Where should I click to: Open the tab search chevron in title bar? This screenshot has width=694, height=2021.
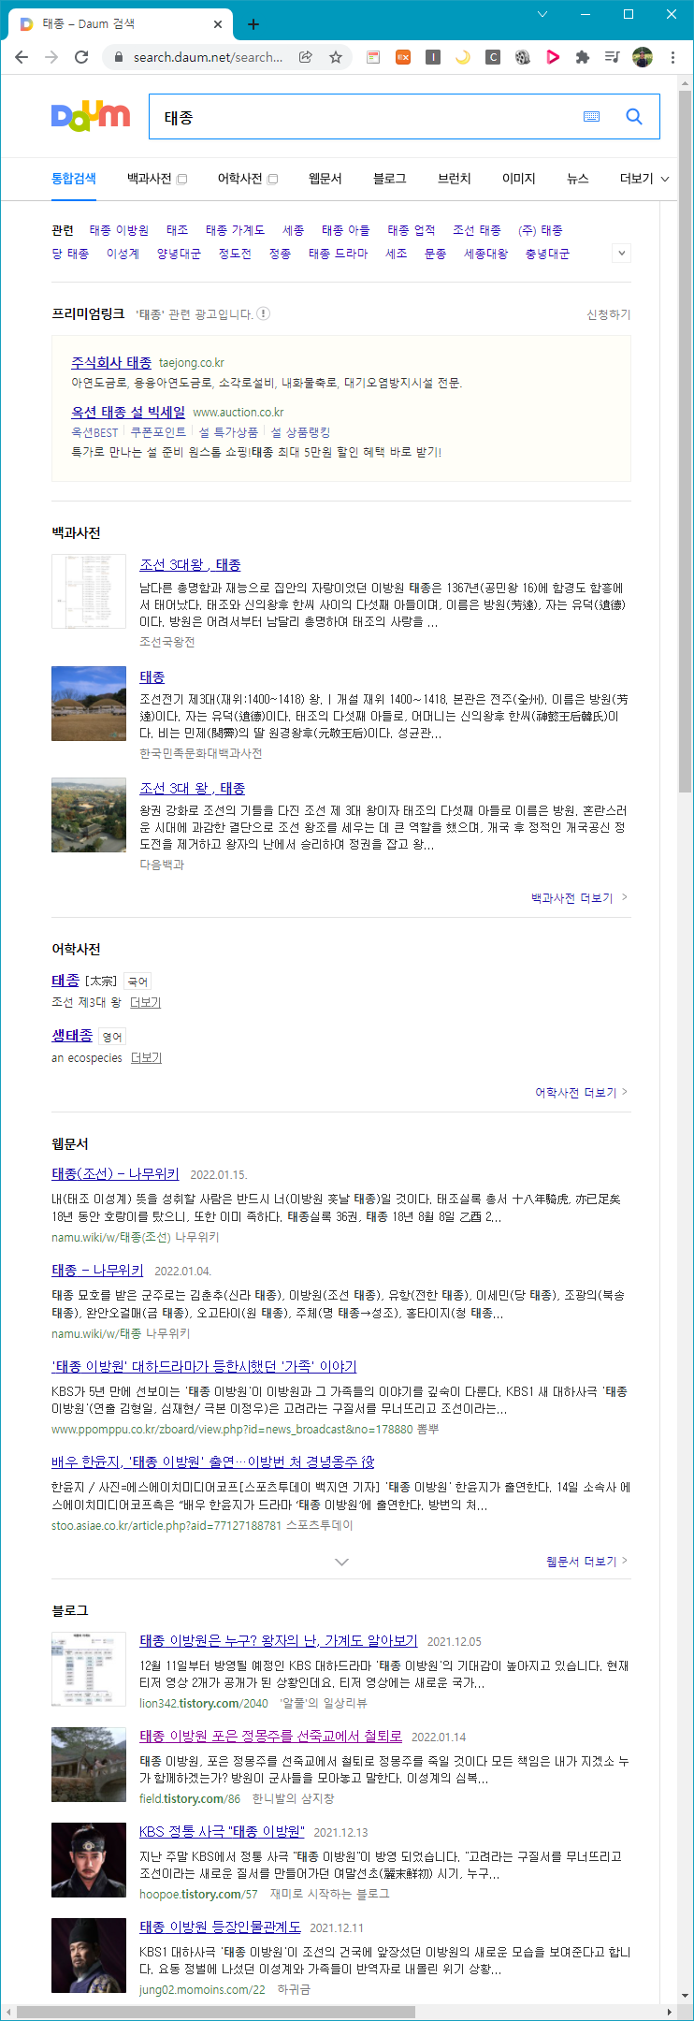(542, 14)
